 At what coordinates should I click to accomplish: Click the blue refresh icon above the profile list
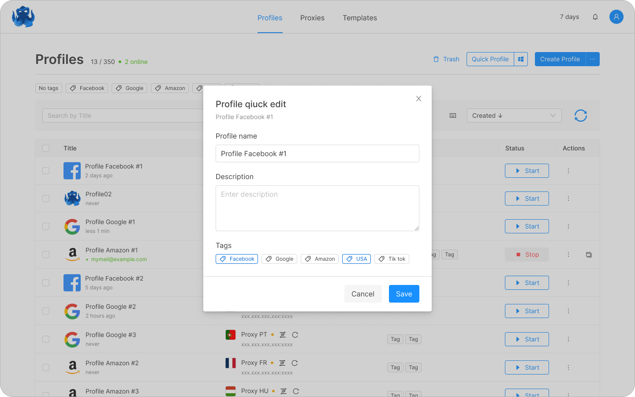coord(581,116)
